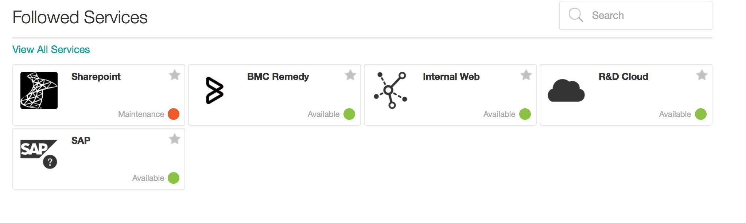Select the R&D Cloud Available status label
The height and width of the screenshot is (223, 746).
pos(675,114)
